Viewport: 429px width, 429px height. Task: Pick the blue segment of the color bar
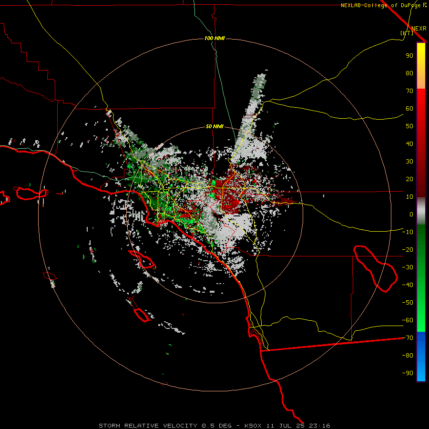click(421, 357)
